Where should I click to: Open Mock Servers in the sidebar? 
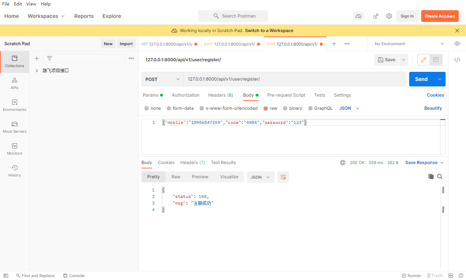click(15, 127)
